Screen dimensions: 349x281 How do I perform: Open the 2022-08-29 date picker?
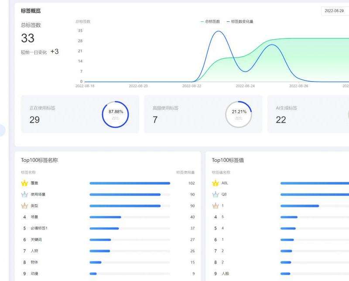(x=335, y=11)
